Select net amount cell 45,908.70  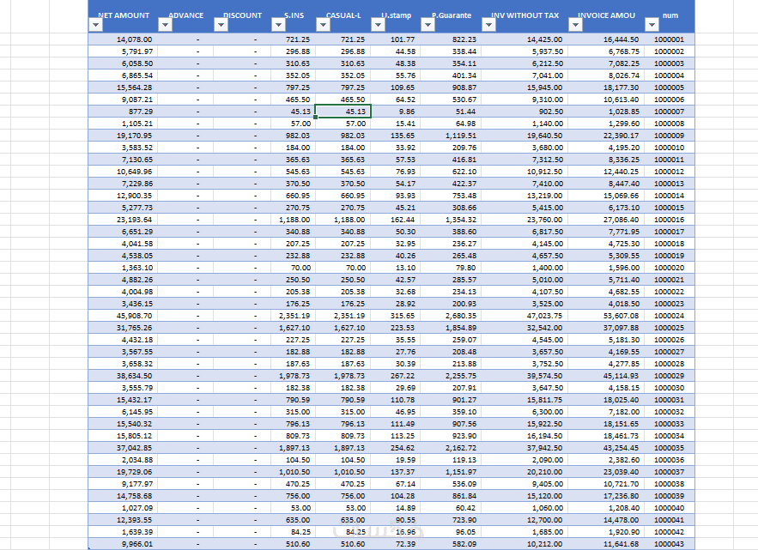(124, 316)
